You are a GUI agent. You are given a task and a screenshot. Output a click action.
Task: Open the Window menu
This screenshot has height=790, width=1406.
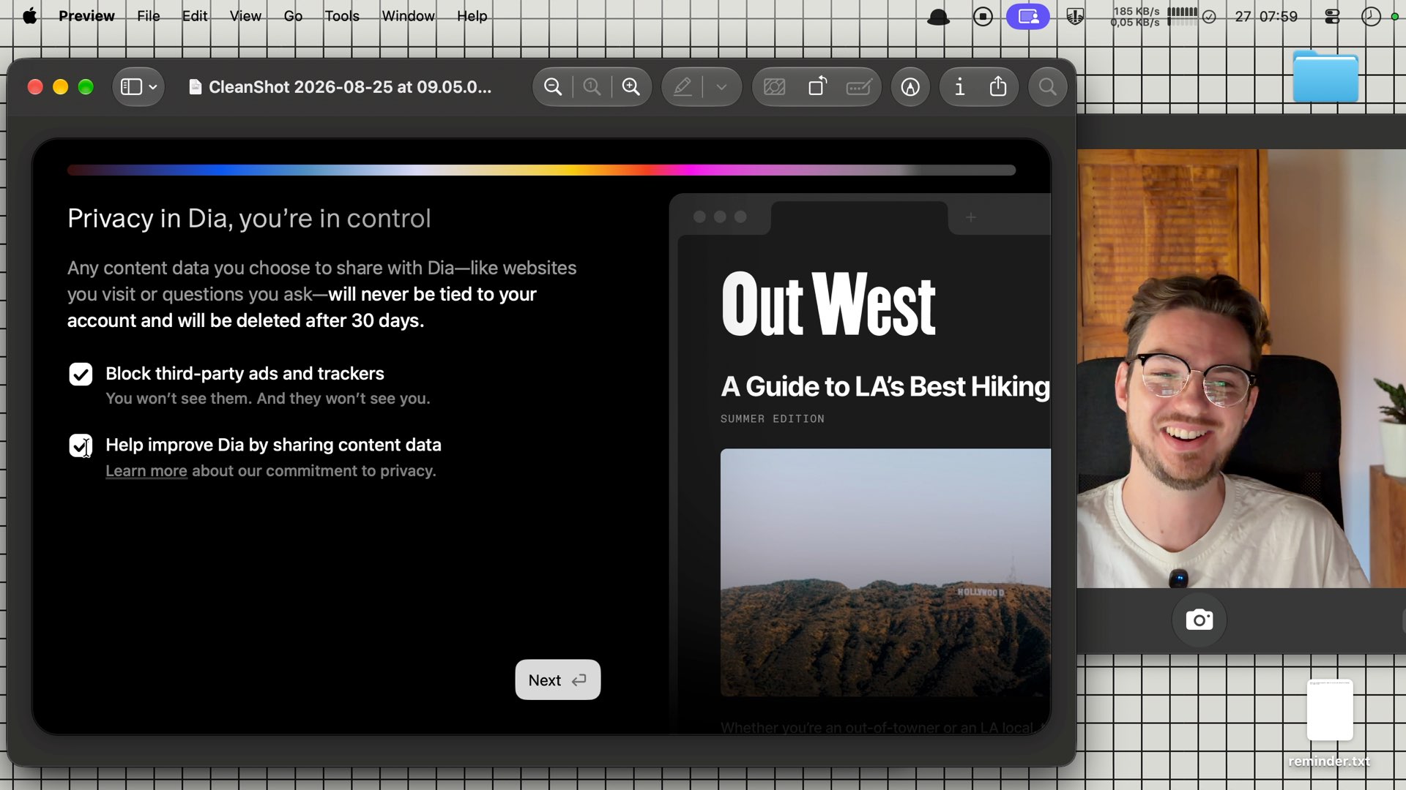[408, 16]
